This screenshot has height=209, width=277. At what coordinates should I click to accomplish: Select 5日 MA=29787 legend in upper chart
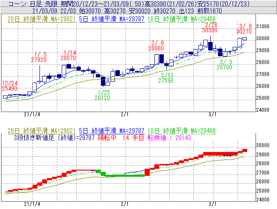point(112,19)
